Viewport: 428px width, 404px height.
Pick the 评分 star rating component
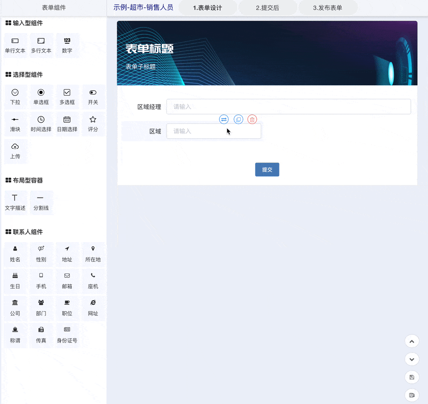pyautogui.click(x=93, y=124)
